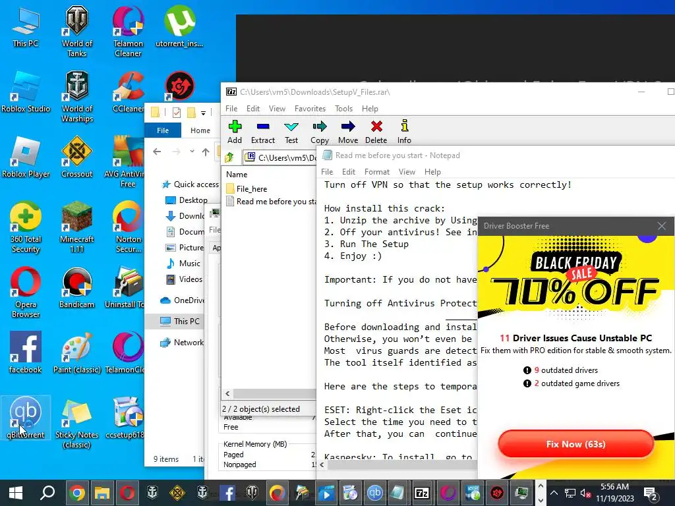Open Notepad Edit menu

tap(348, 172)
